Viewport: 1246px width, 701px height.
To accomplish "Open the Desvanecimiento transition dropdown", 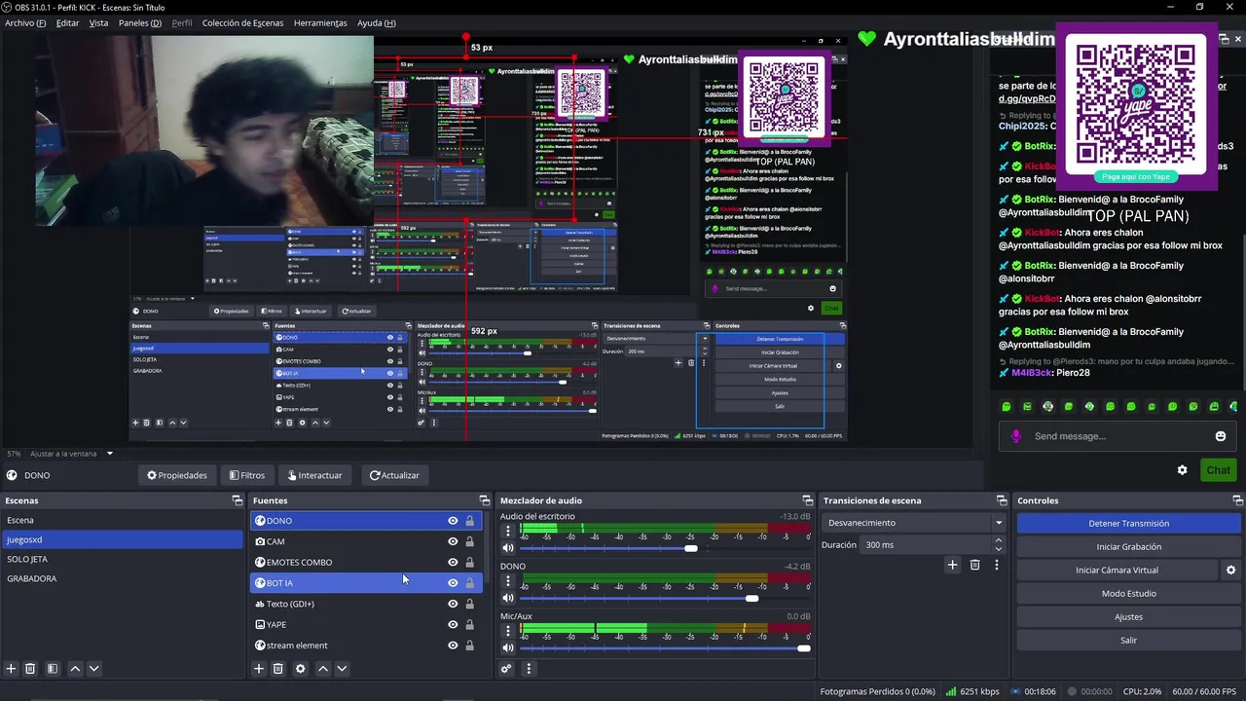I will point(914,523).
